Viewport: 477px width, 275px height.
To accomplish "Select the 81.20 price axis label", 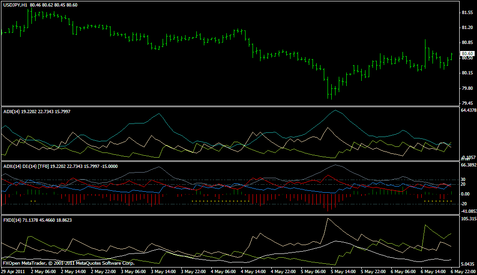I will [467, 28].
